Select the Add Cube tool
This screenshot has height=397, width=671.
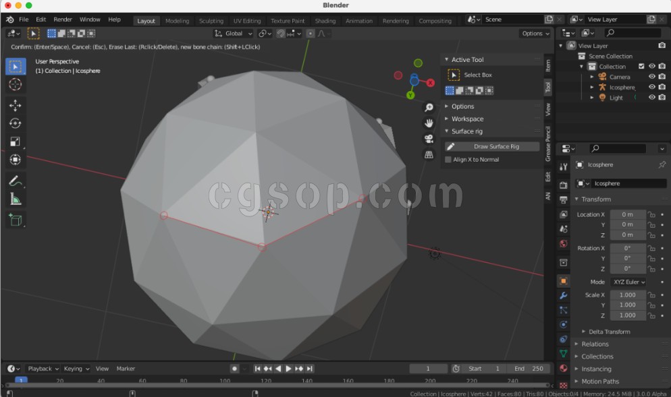pos(16,220)
